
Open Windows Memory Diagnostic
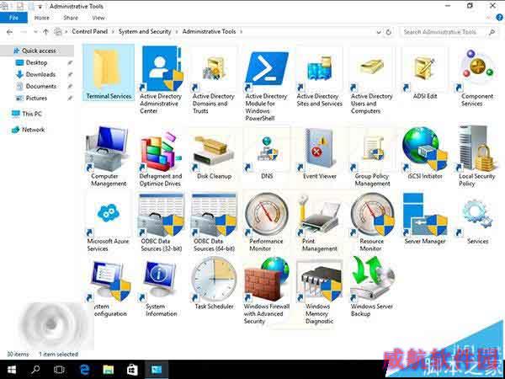click(319, 291)
